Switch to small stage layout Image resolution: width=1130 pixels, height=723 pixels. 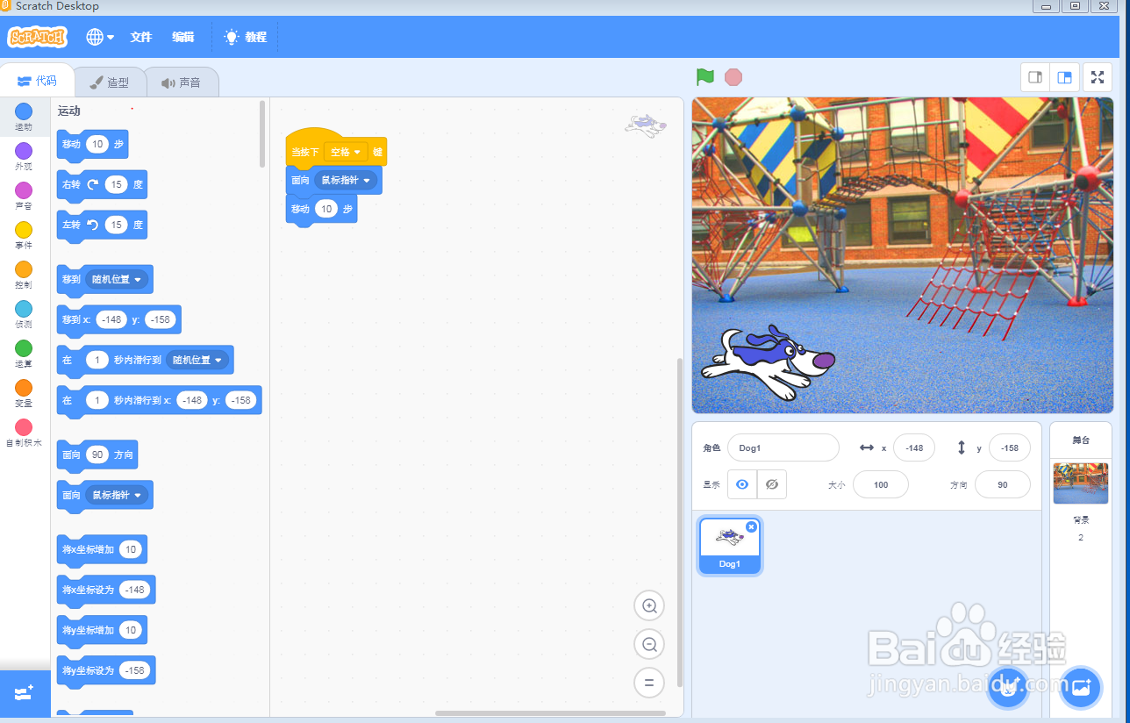pos(1035,77)
